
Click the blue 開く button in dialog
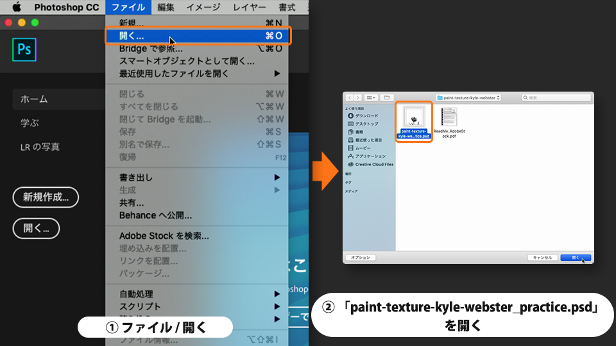pos(576,258)
